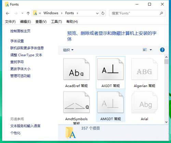Image resolution: width=171 pixels, height=143 pixels.
Task: Open 文本服务和输入语言 link
Action: click(x=25, y=126)
